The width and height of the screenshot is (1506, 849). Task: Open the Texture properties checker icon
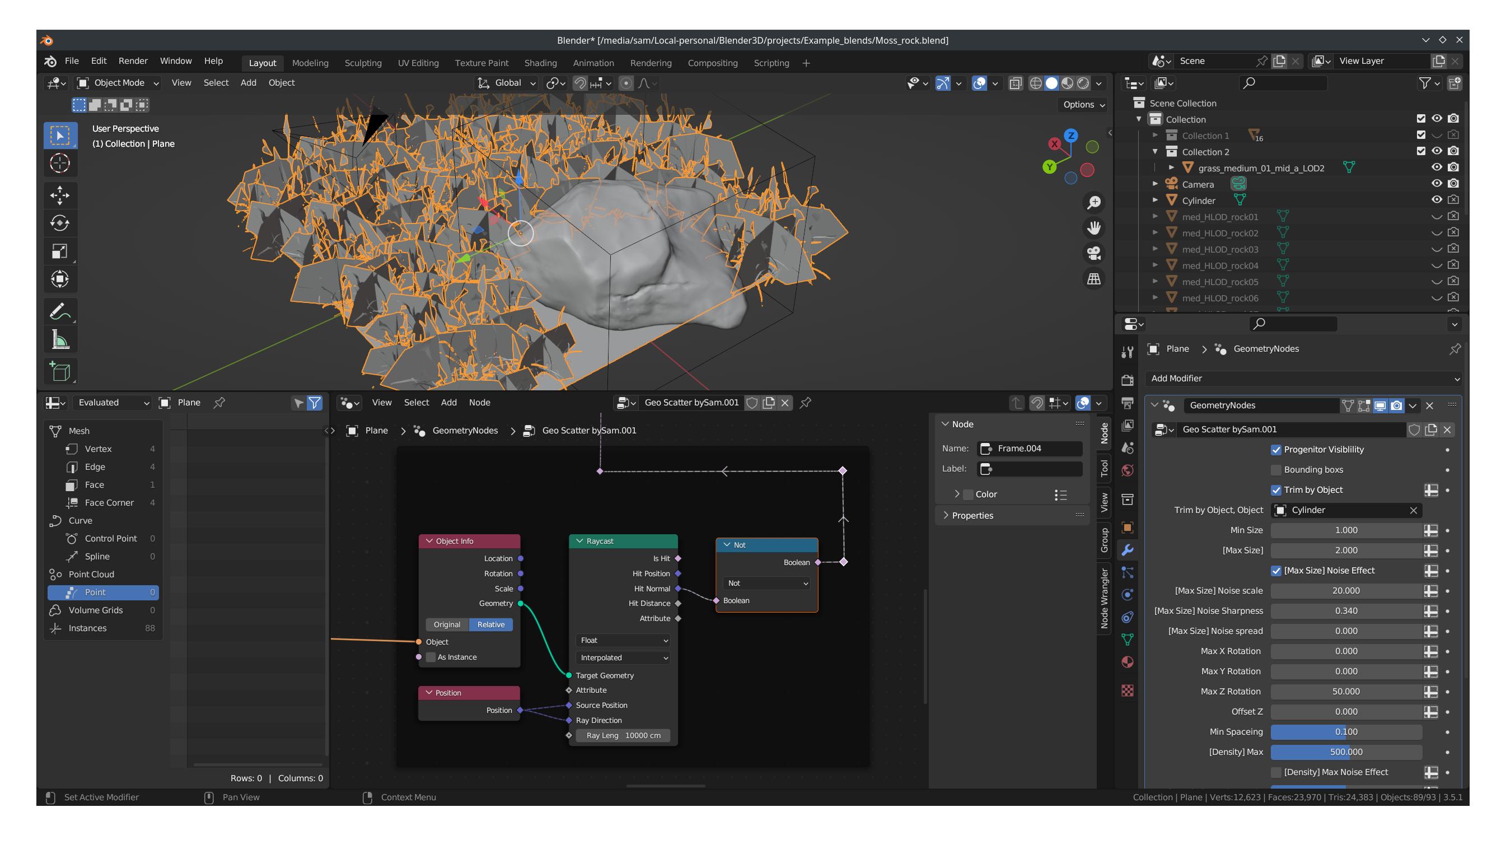click(1128, 691)
